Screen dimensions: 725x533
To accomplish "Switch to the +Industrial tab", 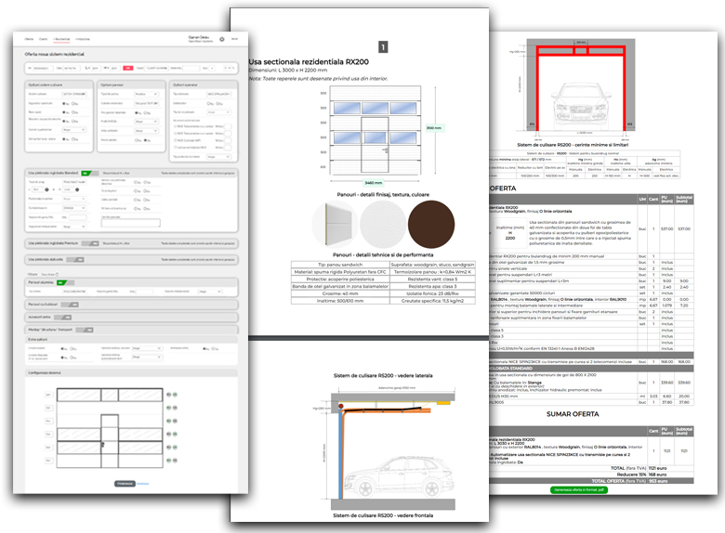I will [83, 39].
